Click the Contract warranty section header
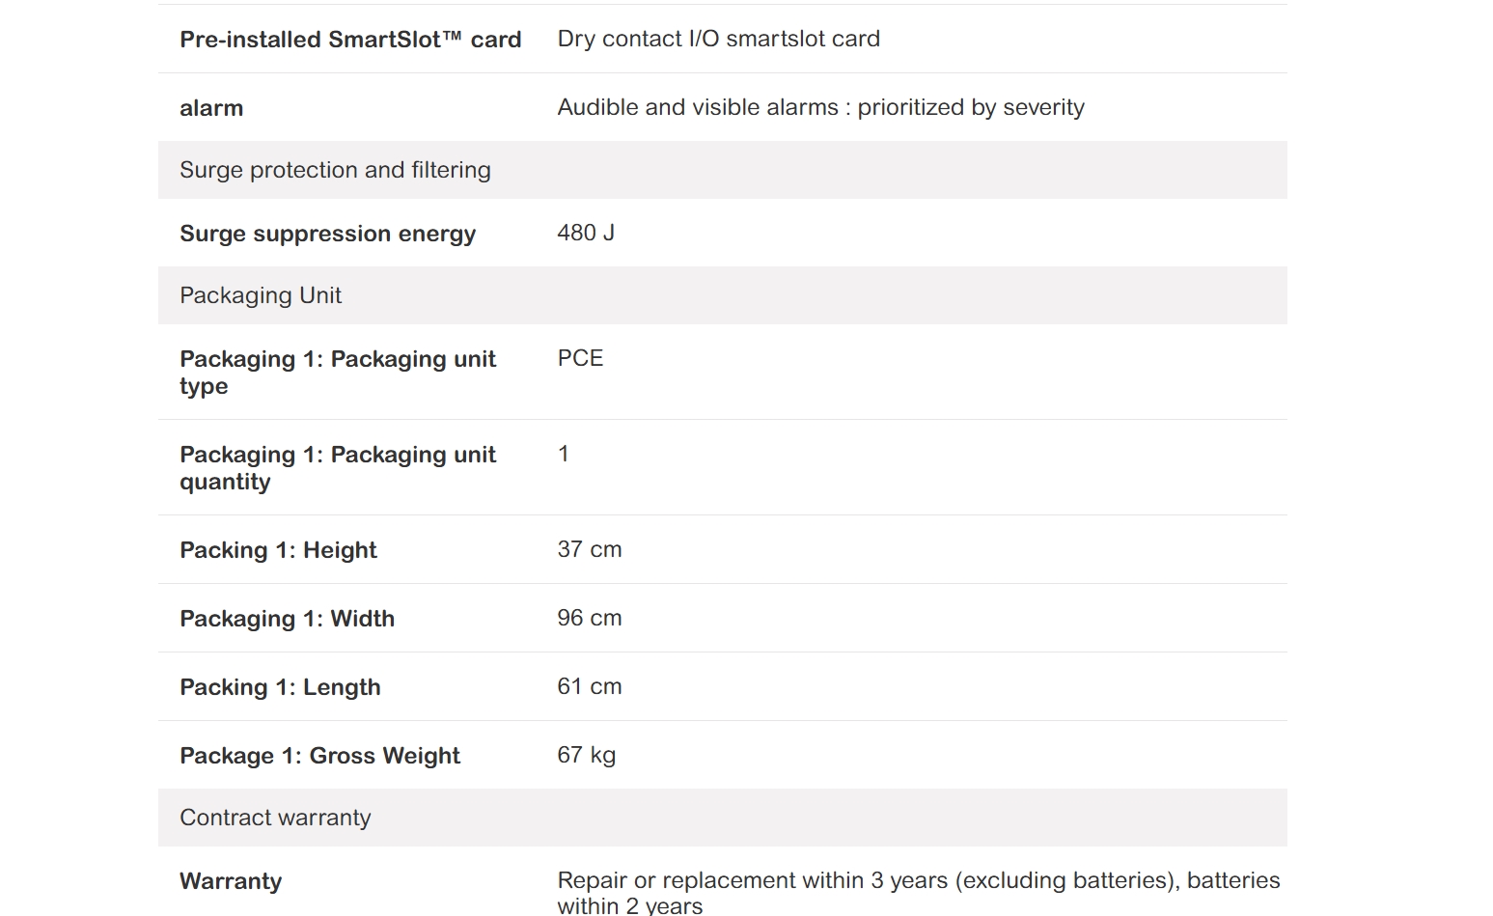The height and width of the screenshot is (916, 1493). coord(275,818)
